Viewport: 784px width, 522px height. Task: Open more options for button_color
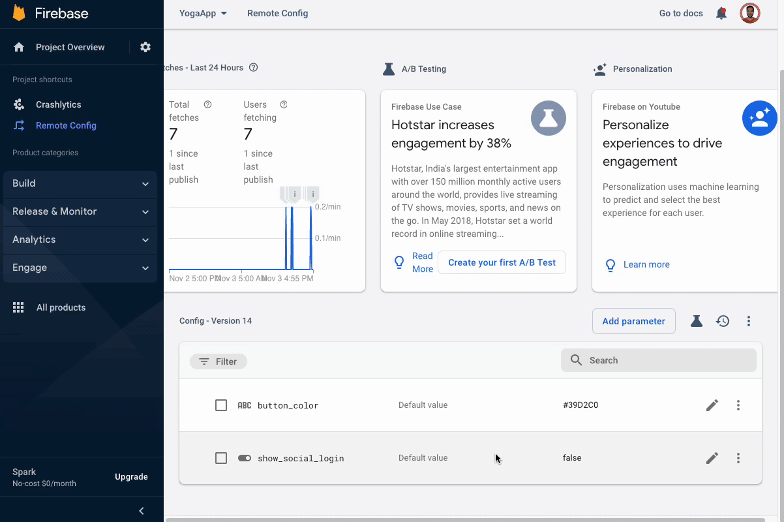[738, 405]
